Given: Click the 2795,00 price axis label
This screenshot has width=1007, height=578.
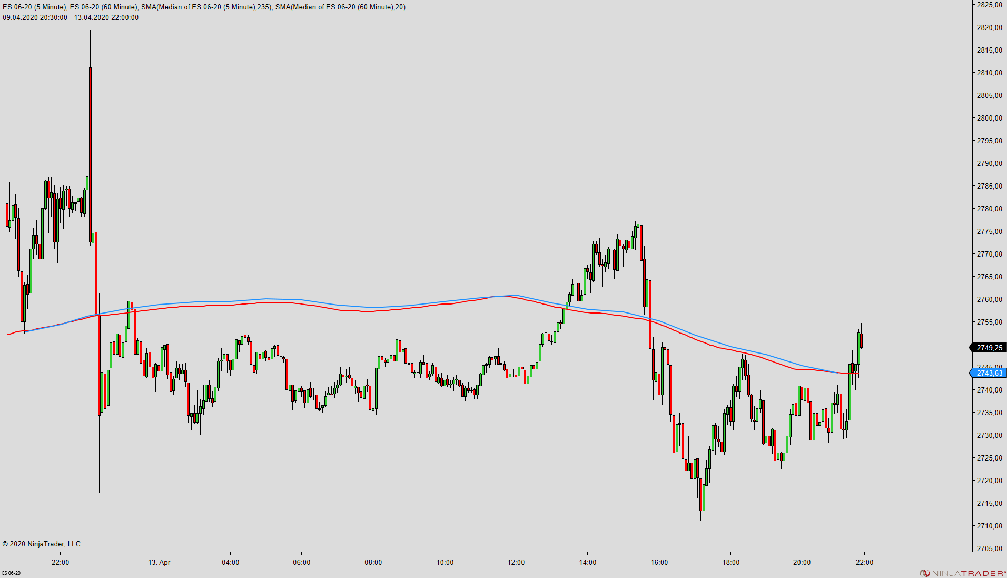Looking at the screenshot, I should 989,141.
